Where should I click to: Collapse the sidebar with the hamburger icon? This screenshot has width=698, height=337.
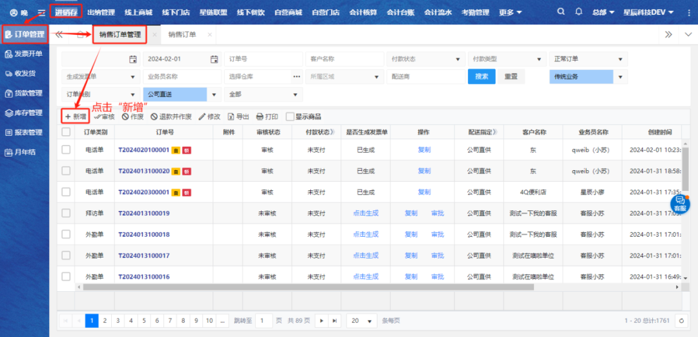(x=41, y=12)
